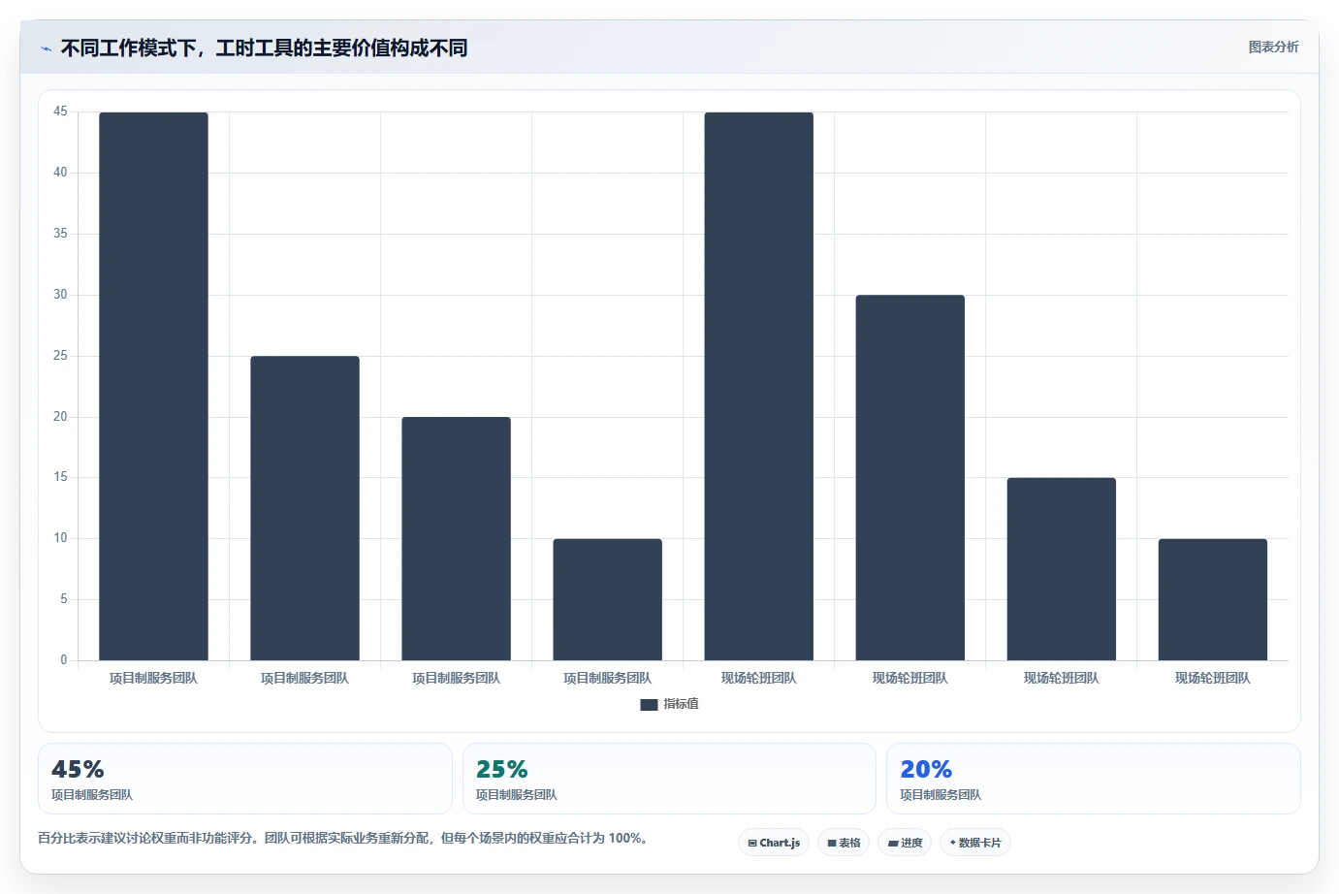Toggle the 指标值 legend item
The width and height of the screenshot is (1339, 894).
tap(669, 704)
